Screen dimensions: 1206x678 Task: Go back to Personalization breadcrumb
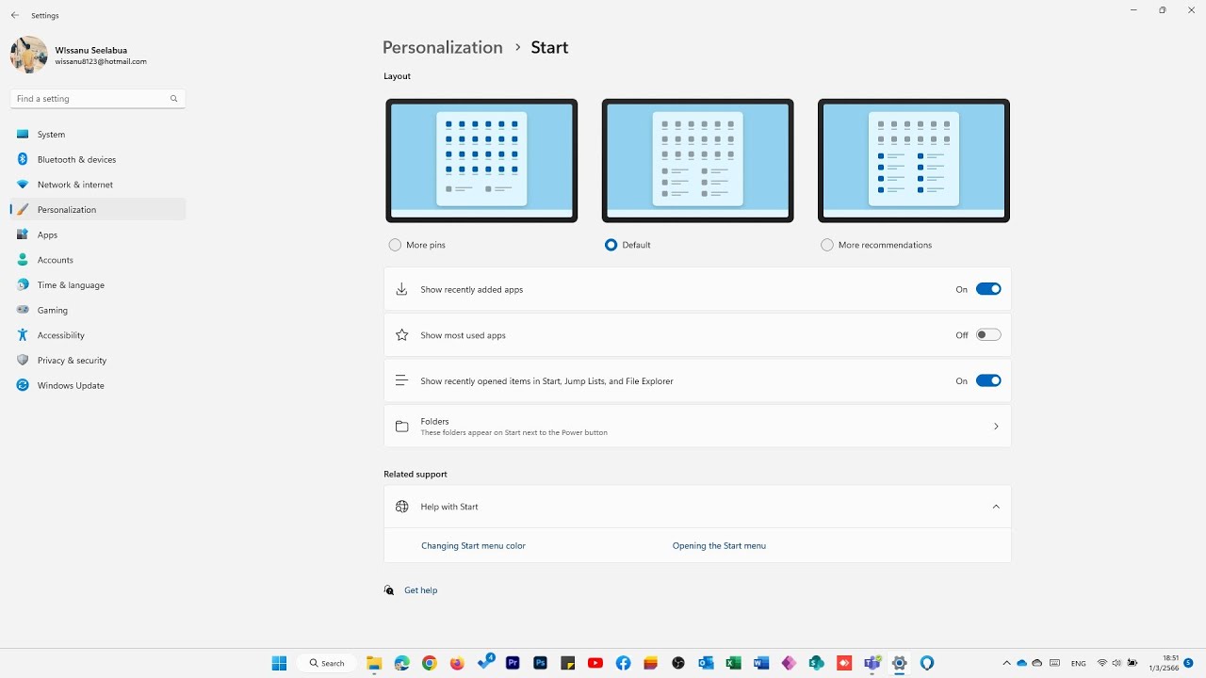[443, 47]
